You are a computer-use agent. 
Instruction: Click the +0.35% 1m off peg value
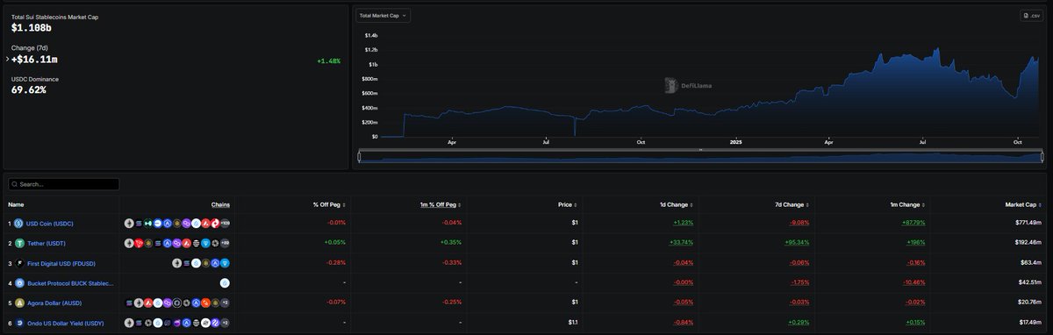click(451, 243)
